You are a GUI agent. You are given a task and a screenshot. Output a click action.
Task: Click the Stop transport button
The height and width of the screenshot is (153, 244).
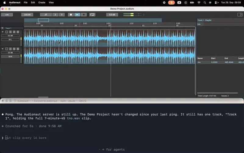pos(71,15)
